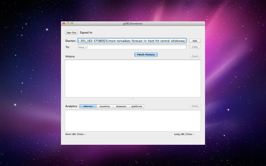Focus the Shorten URL input field
266x166 pixels.
coord(132,41)
